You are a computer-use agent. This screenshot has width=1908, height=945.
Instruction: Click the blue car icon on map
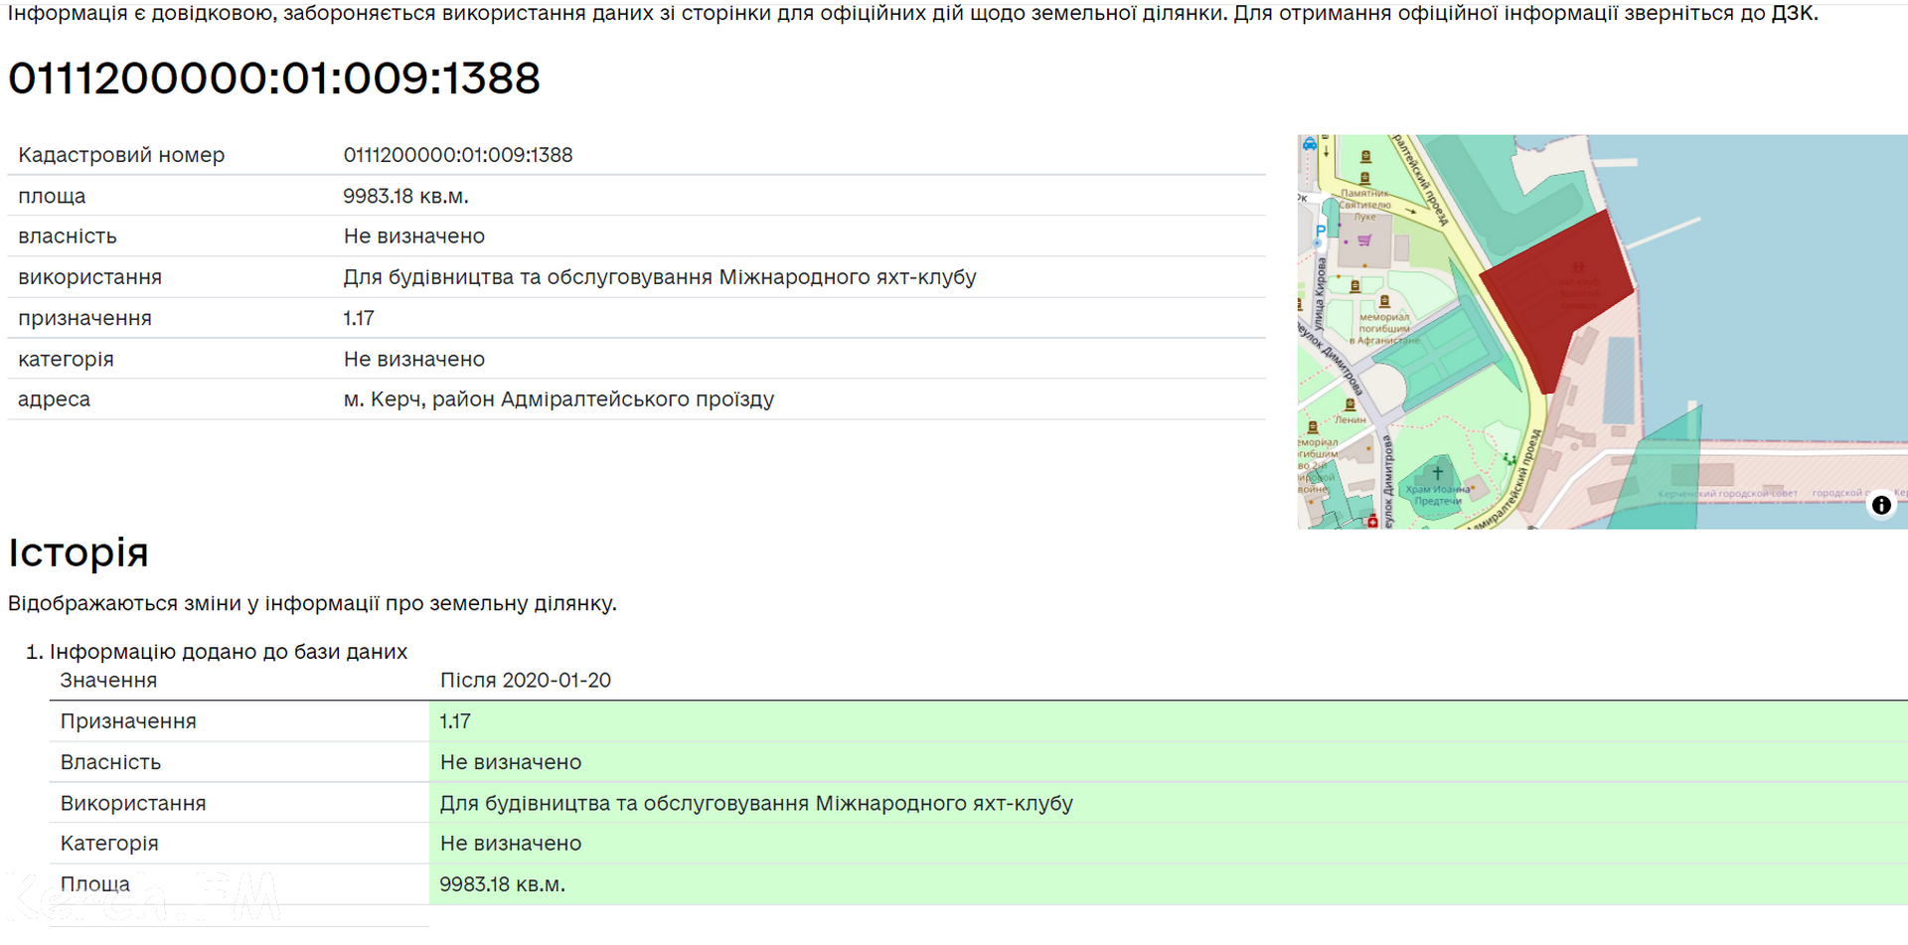pyautogui.click(x=1310, y=143)
